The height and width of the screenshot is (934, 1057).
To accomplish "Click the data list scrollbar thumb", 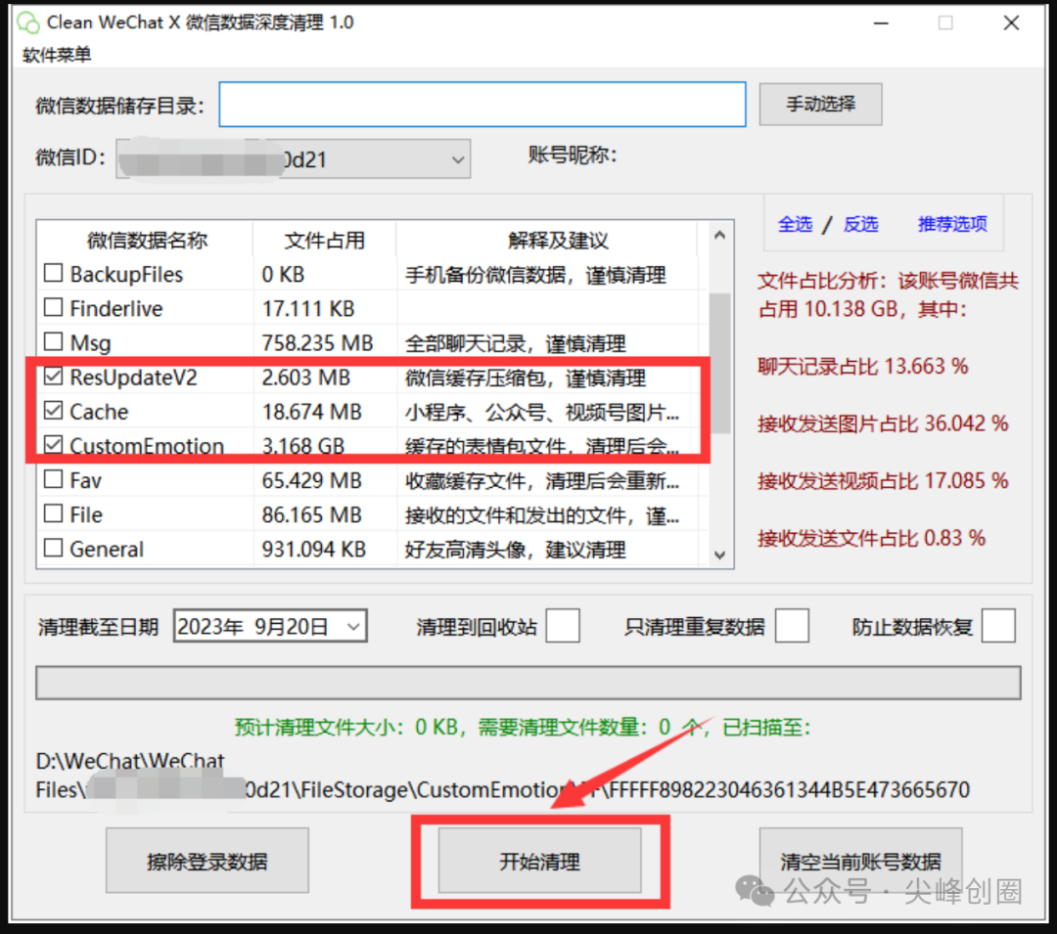I will pos(720,362).
